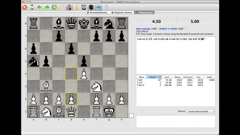Click the coach portrait toolbar icon
Viewport: 240px width, 135px height.
(84, 7)
